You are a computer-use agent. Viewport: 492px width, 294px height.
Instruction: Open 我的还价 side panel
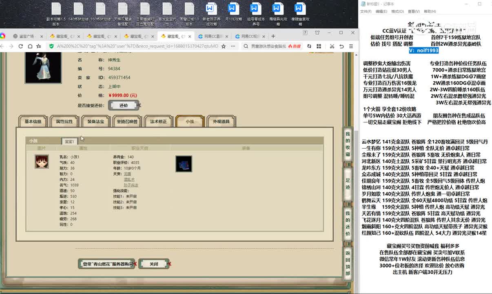(348, 224)
